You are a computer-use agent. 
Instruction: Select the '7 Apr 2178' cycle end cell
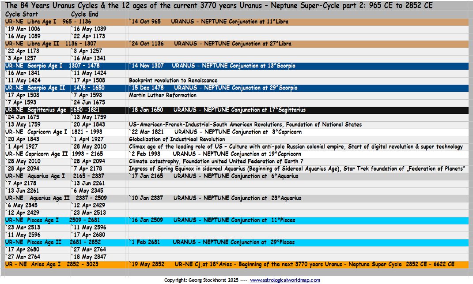coord(87,168)
